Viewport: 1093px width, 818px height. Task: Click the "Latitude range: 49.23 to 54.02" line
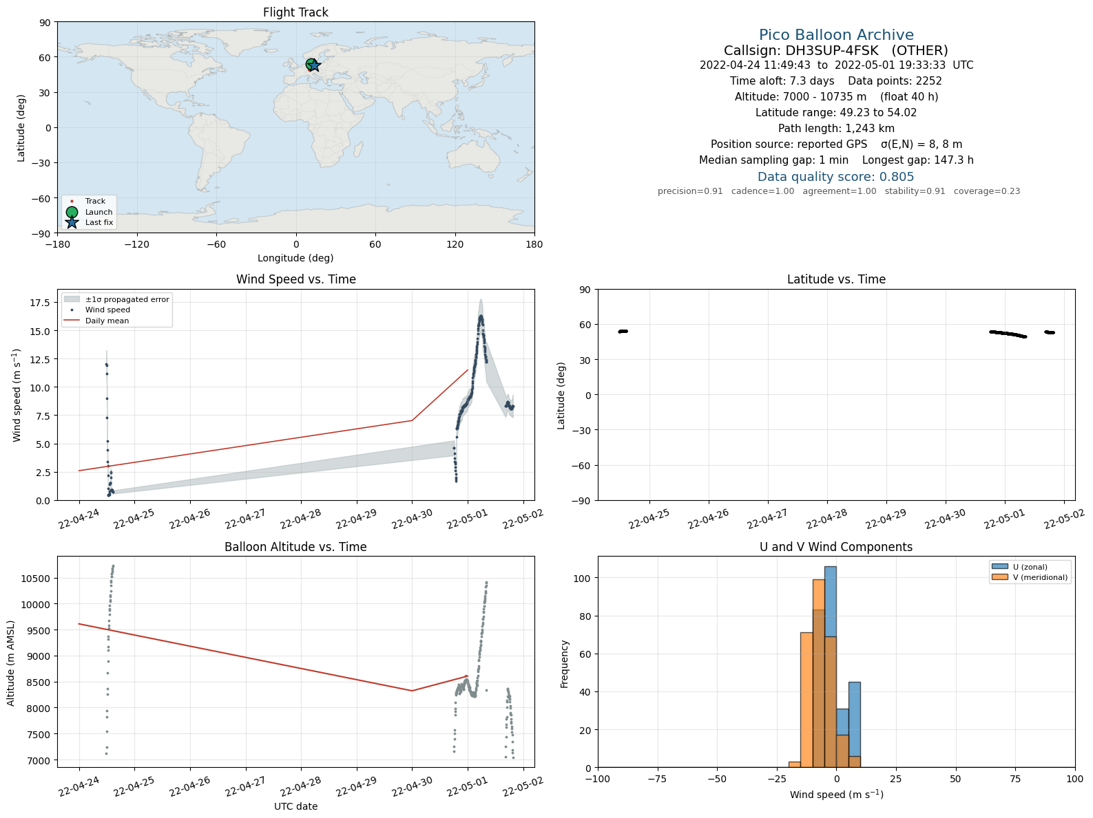tap(836, 113)
